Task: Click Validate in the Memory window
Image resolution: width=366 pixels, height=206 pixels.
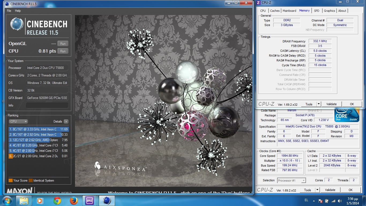Action: coord(331,104)
